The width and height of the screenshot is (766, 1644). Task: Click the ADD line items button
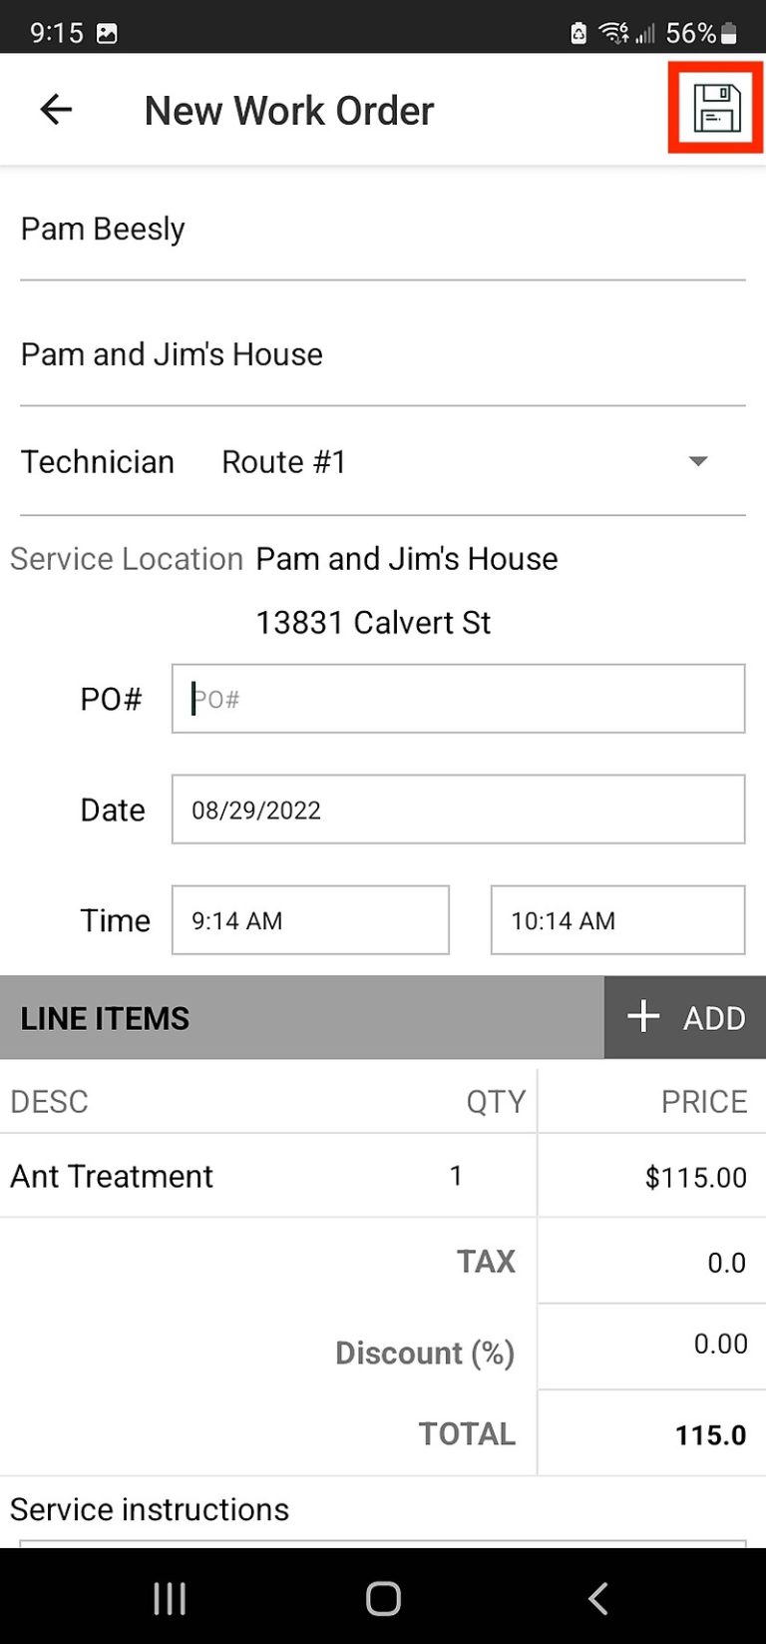[685, 1017]
